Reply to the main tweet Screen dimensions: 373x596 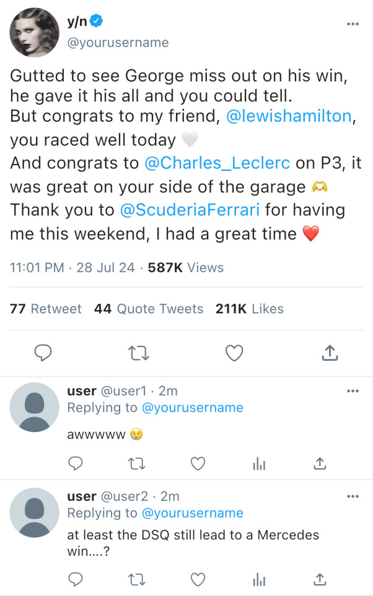coord(42,353)
